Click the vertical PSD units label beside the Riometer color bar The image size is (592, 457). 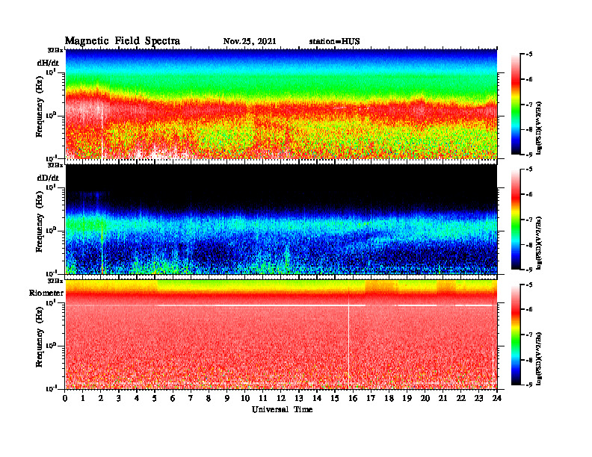(539, 358)
